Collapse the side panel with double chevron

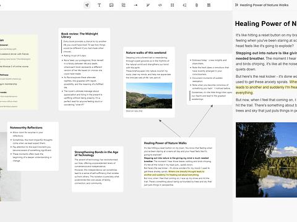[236, 5]
